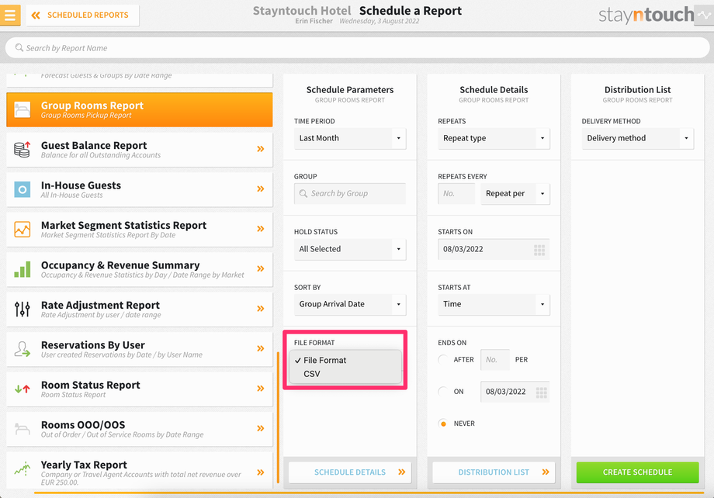
Task: Open In-House Guests via chevron arrows
Action: pyautogui.click(x=261, y=189)
